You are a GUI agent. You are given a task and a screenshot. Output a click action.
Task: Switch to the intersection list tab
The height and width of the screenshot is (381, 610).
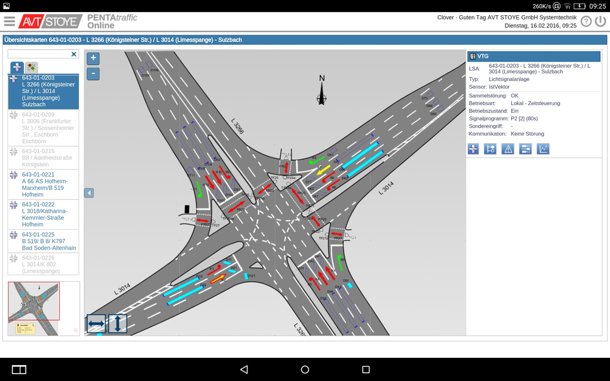pyautogui.click(x=16, y=67)
